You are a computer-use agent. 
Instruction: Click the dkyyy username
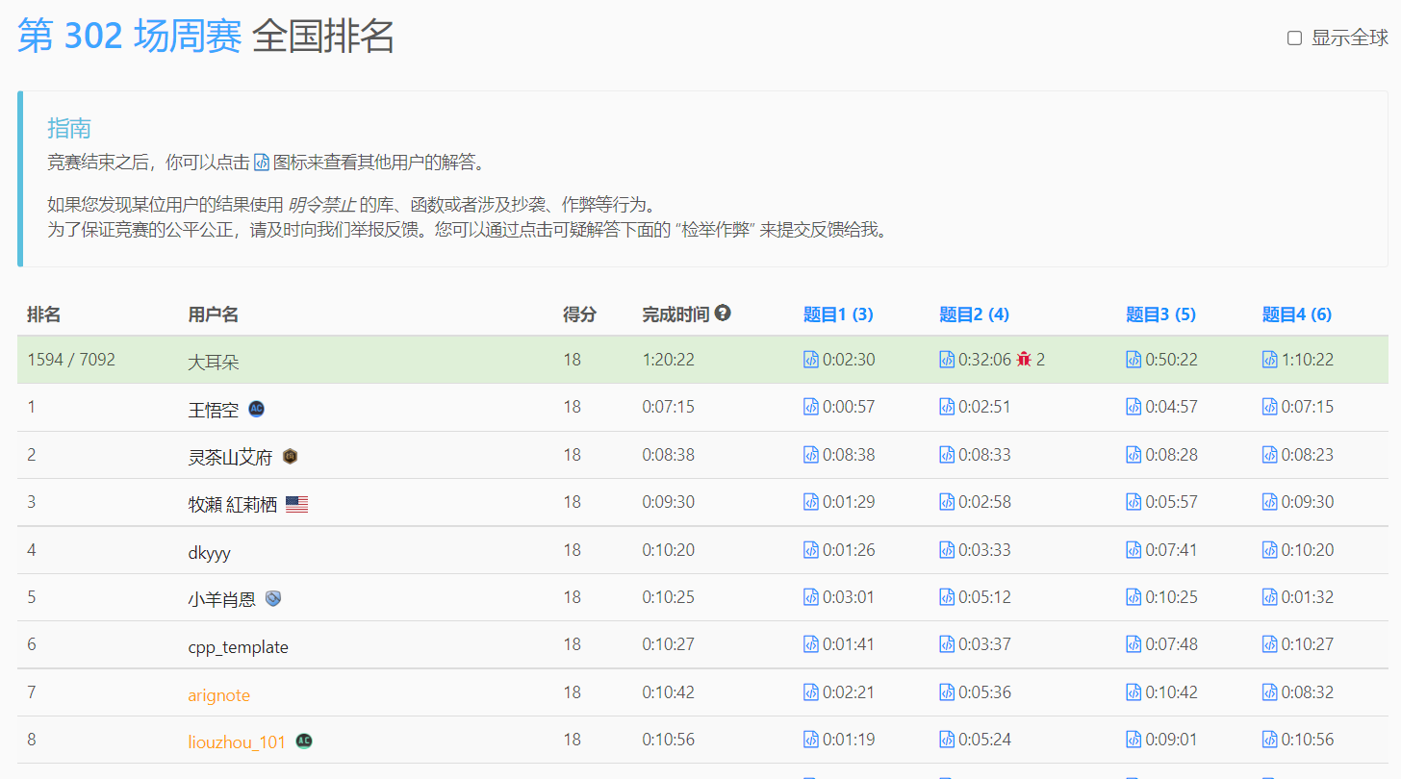209,552
